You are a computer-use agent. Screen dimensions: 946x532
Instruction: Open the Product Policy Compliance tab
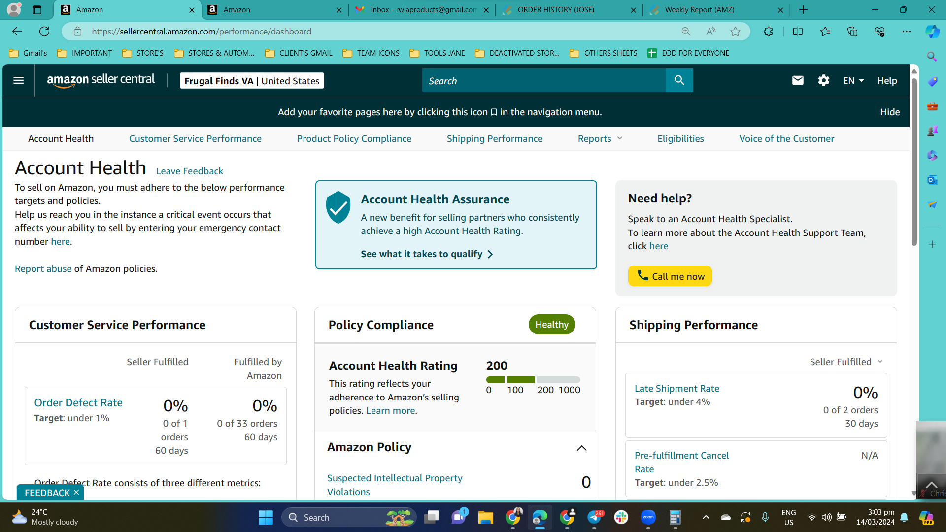(354, 139)
